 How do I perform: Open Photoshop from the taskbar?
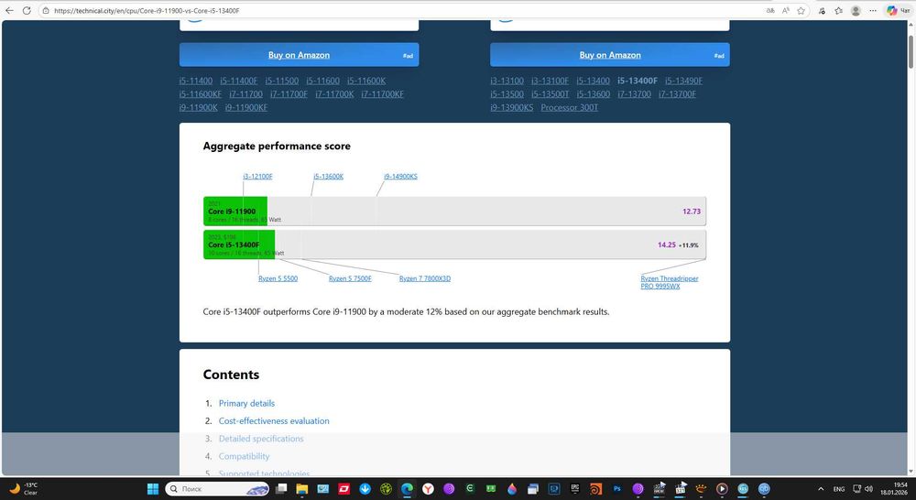click(x=616, y=489)
